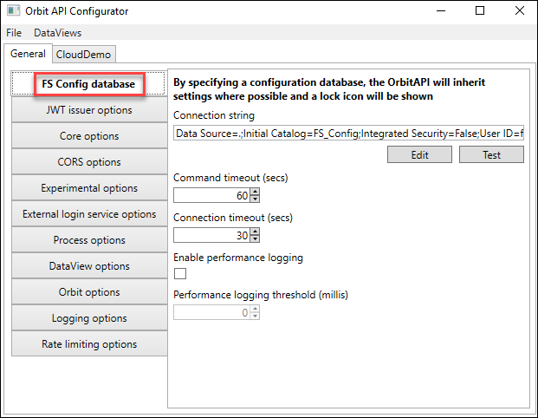
Task: Select FS Config database section
Action: [89, 83]
